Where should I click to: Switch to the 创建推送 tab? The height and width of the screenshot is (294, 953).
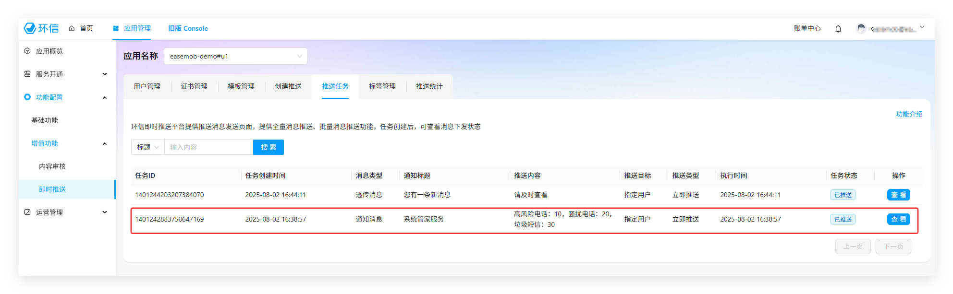[288, 86]
